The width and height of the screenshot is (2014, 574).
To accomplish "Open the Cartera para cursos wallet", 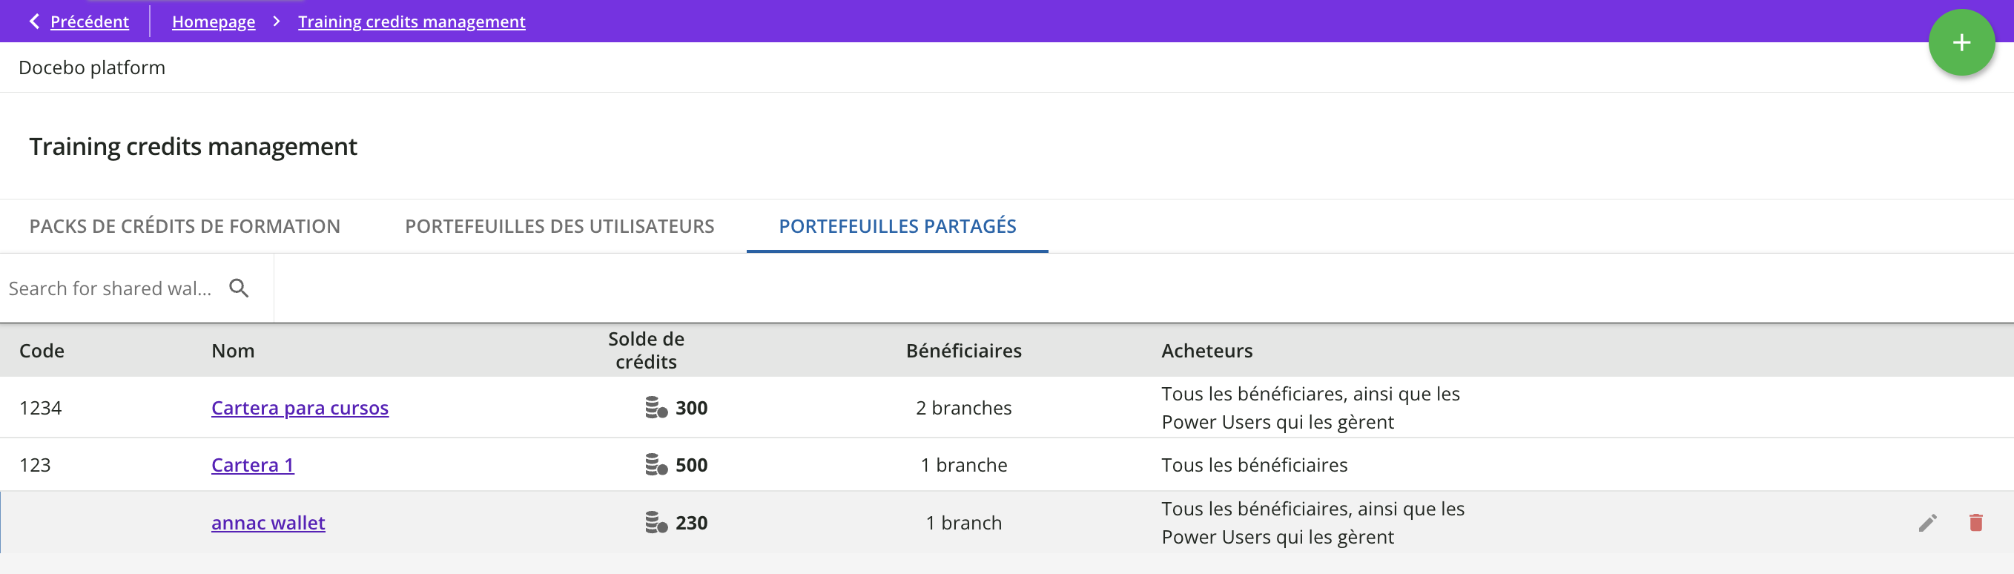I will [300, 408].
